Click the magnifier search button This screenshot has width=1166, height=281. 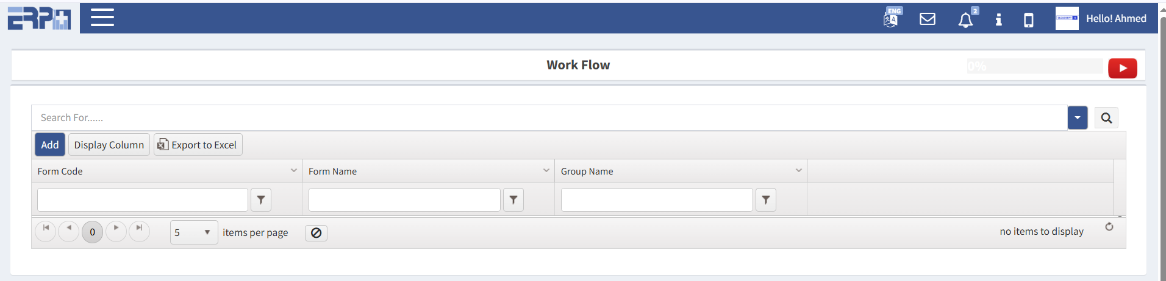tap(1106, 118)
